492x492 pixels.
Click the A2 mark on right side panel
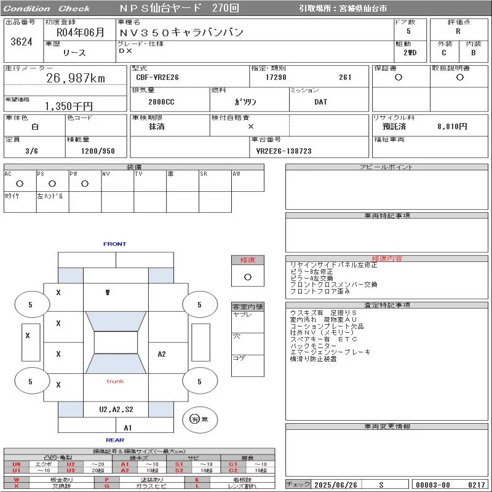pyautogui.click(x=162, y=354)
